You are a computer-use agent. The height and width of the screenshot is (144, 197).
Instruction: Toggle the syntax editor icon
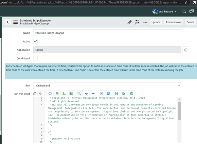pos(41,93)
